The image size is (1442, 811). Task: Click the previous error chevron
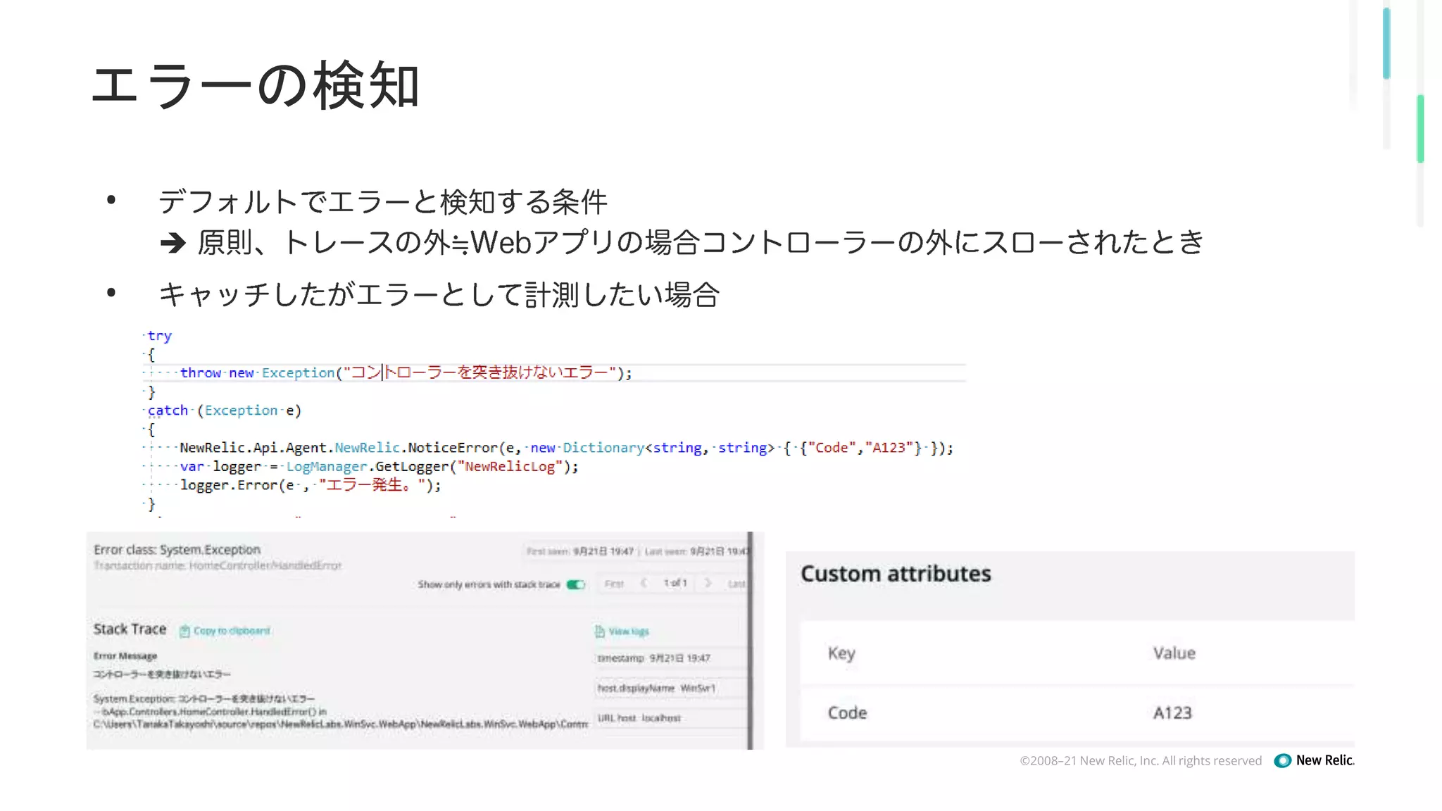644,583
